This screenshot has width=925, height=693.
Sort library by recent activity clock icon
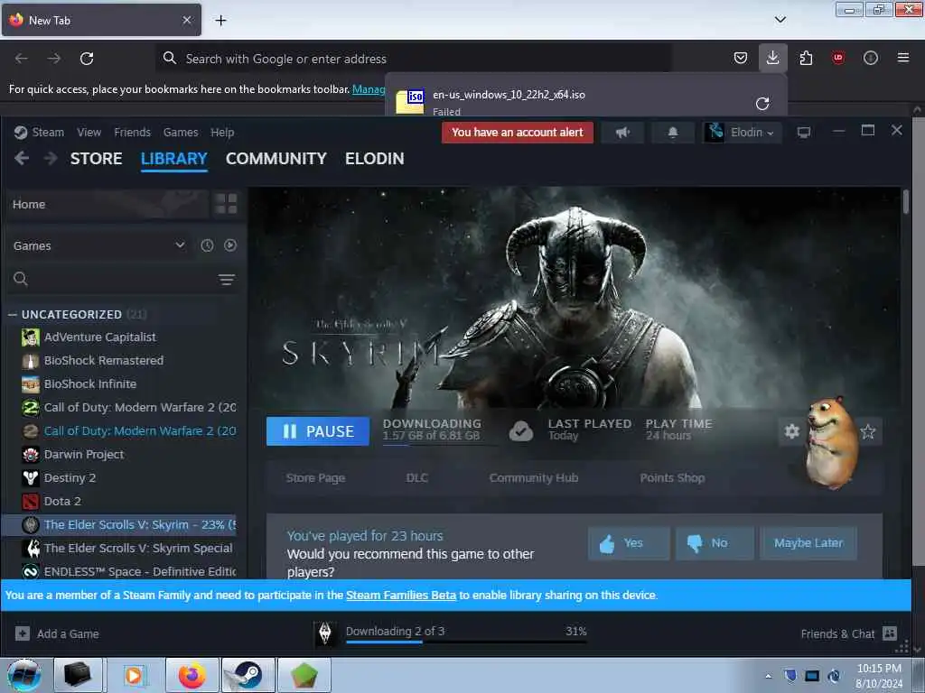pyautogui.click(x=207, y=245)
